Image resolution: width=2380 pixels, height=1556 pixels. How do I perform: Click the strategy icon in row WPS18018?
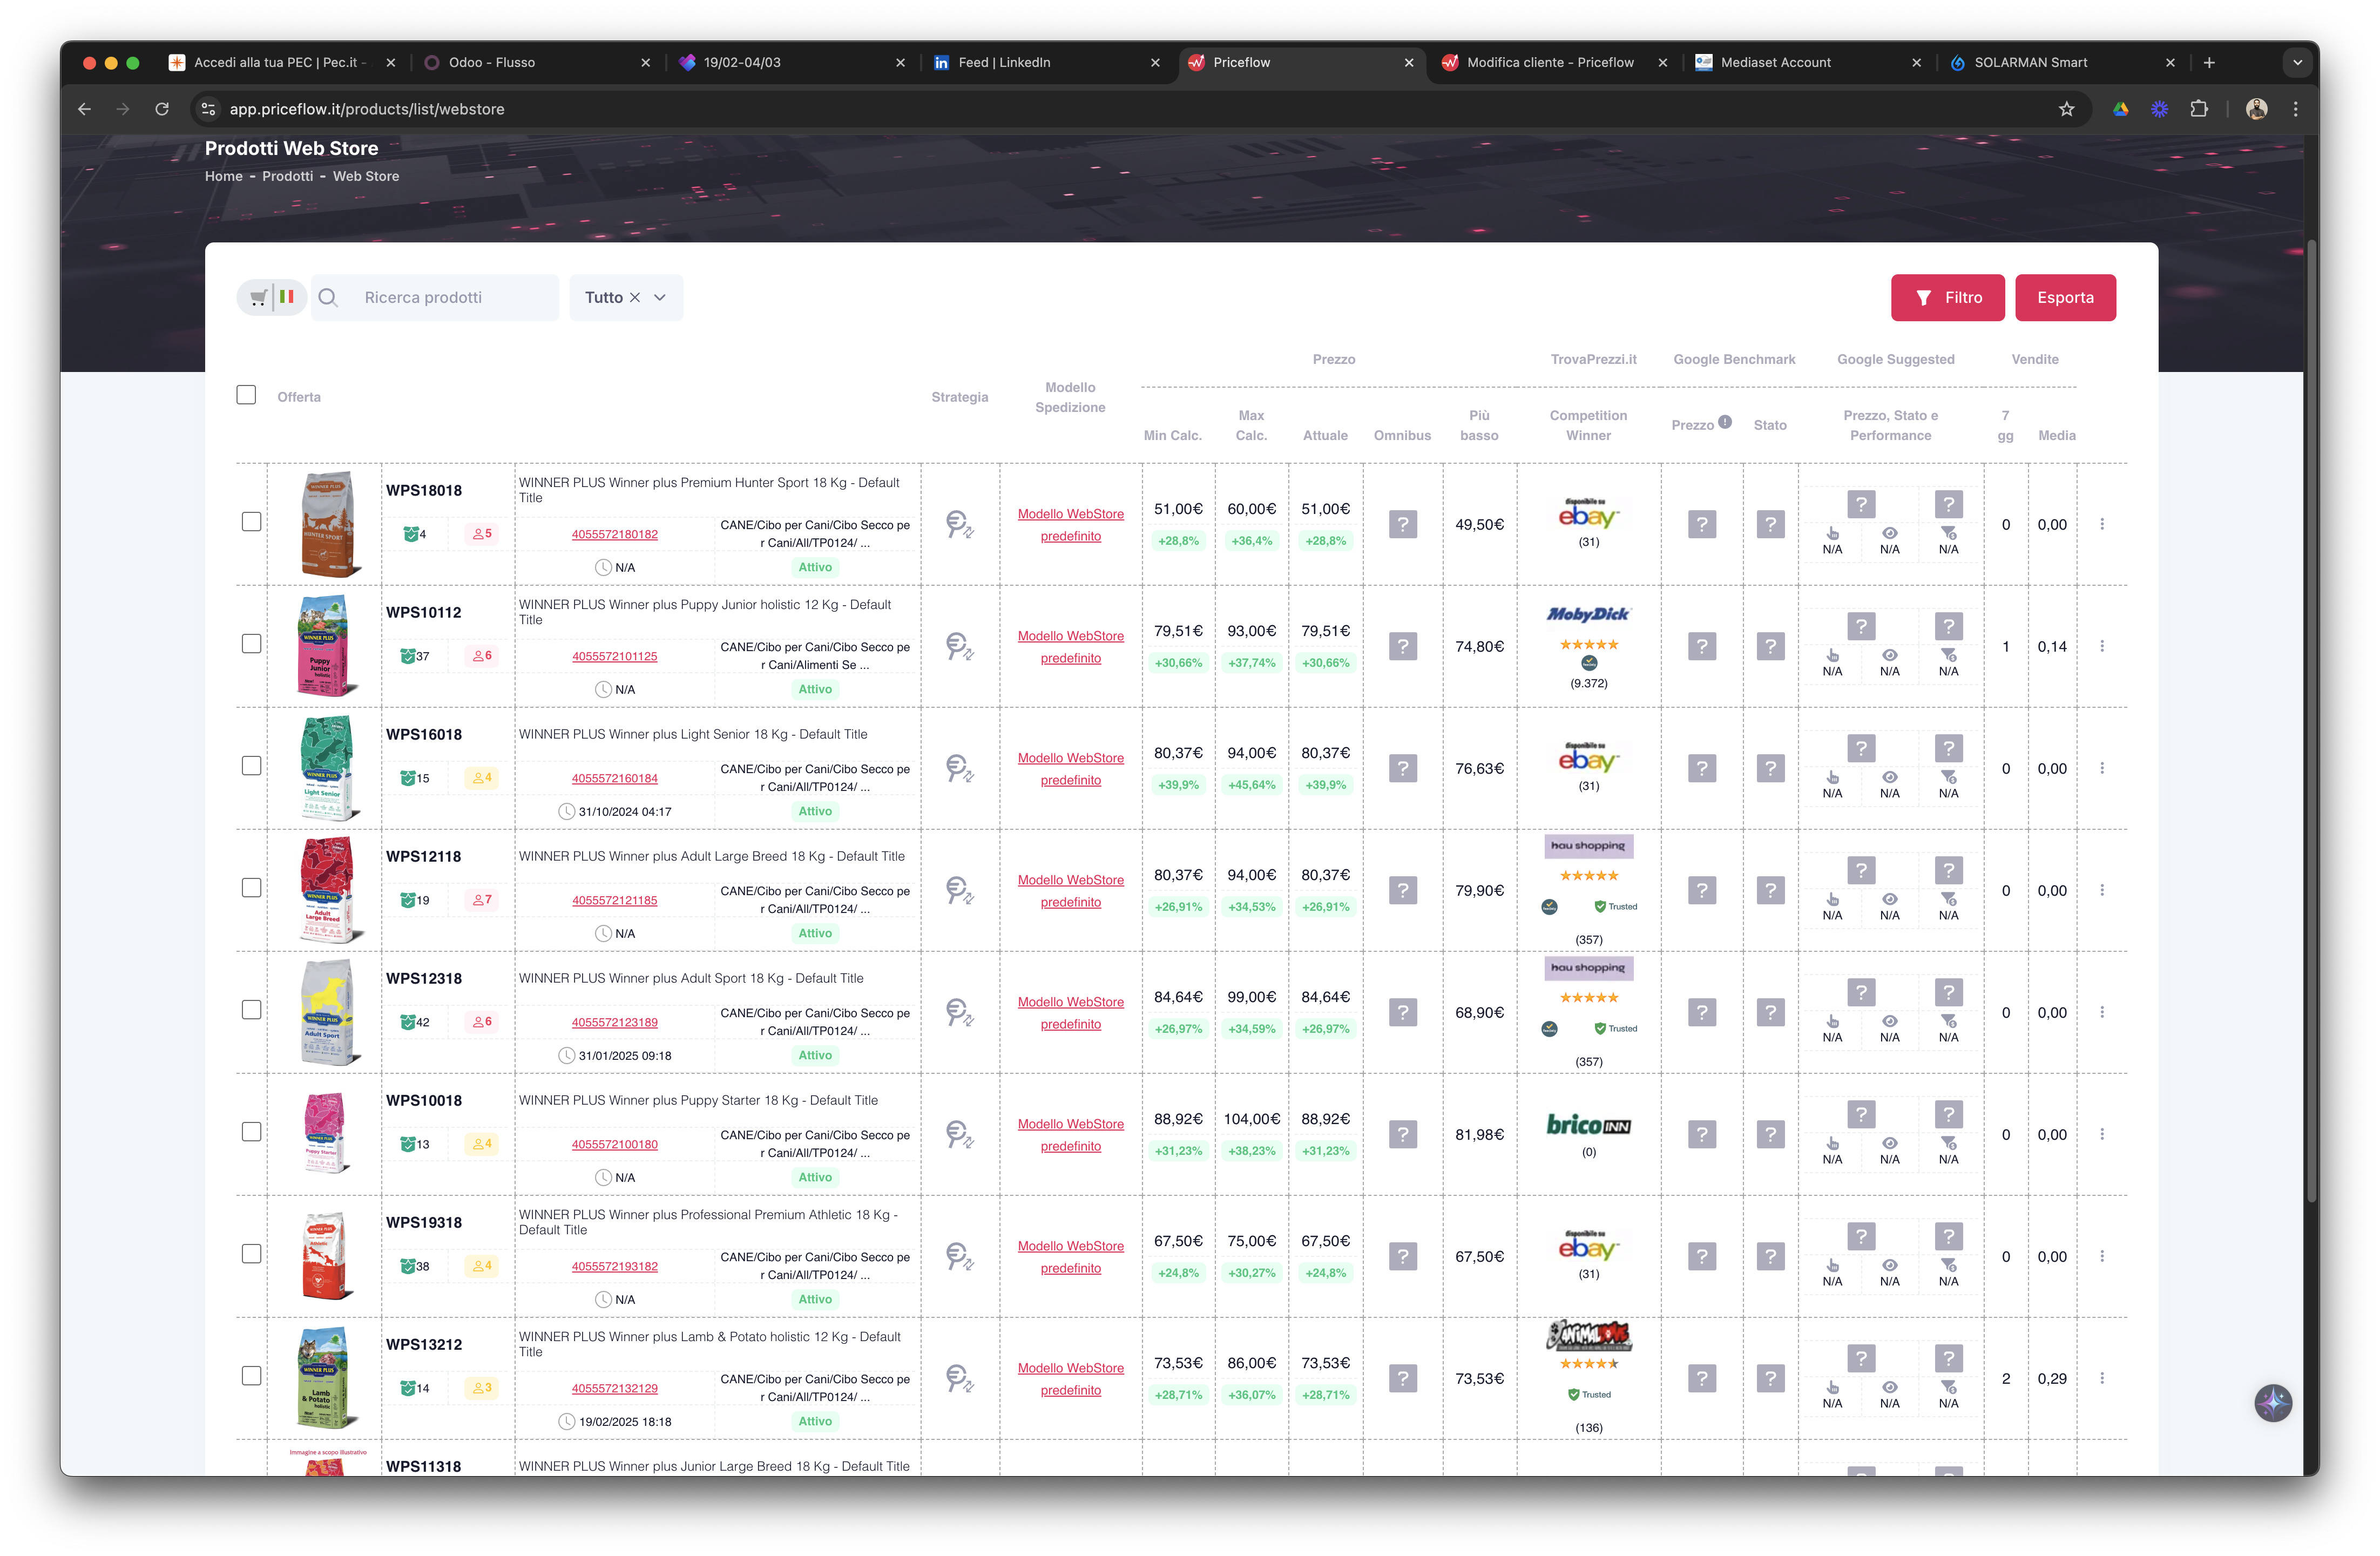point(959,524)
